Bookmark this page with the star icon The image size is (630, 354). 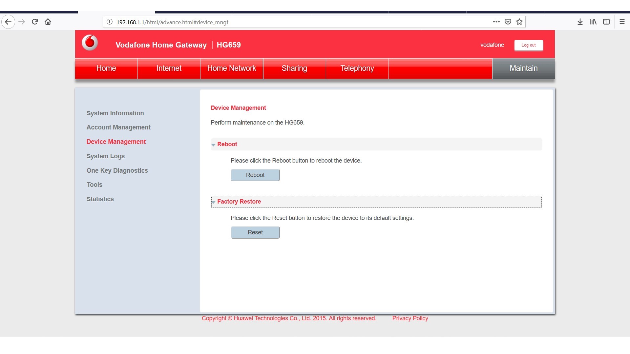tap(519, 22)
